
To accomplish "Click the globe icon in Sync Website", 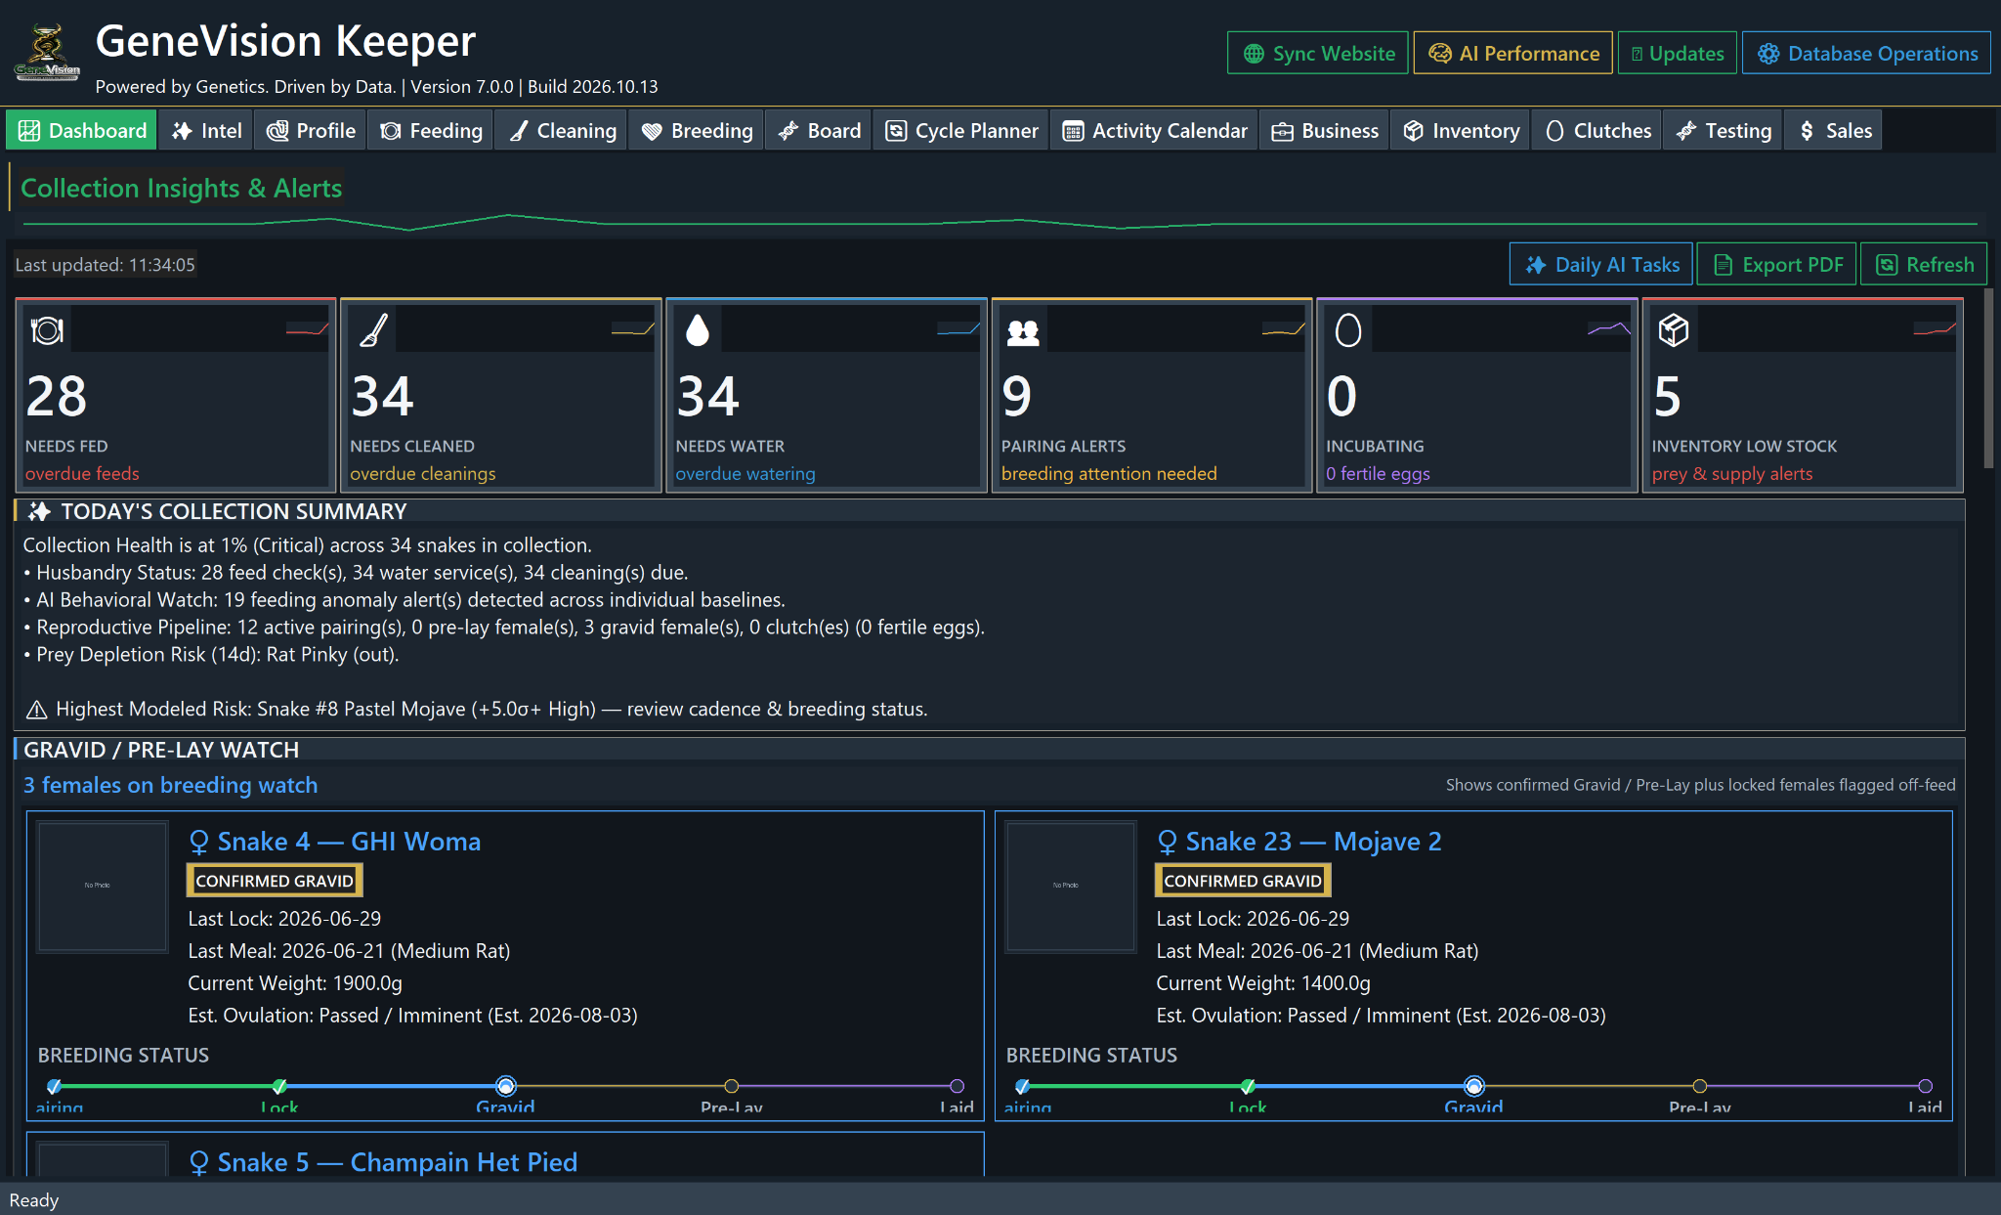I will (x=1254, y=54).
